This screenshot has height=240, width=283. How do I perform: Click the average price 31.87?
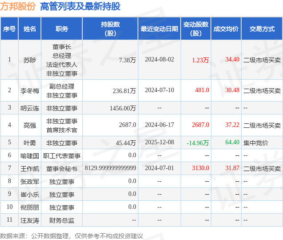[232, 168]
